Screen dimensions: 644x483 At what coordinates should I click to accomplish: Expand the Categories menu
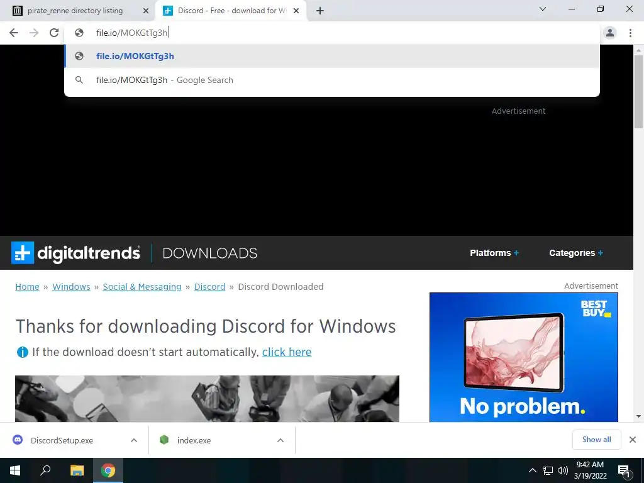coord(576,253)
